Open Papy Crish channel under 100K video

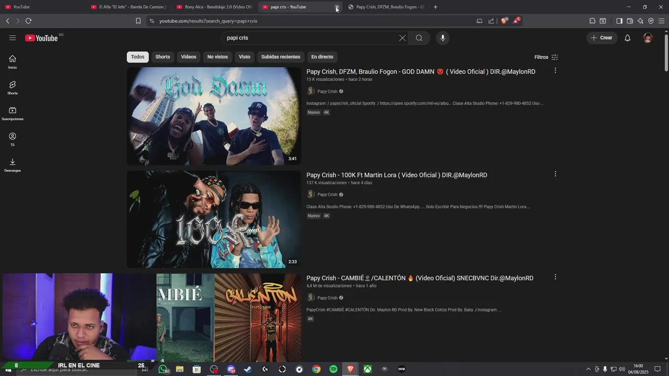[327, 195]
